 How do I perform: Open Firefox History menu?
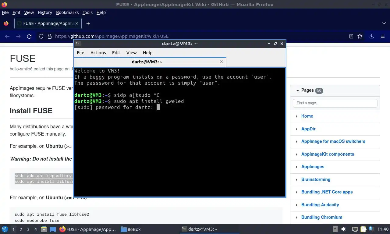pyautogui.click(x=45, y=12)
